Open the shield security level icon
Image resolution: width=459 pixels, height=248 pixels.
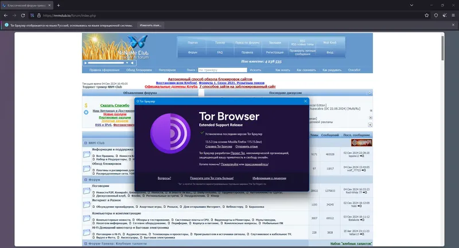point(436,15)
